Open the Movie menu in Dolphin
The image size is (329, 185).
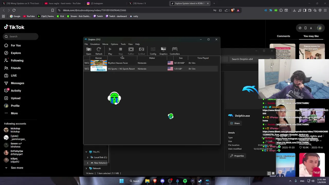coord(105,44)
